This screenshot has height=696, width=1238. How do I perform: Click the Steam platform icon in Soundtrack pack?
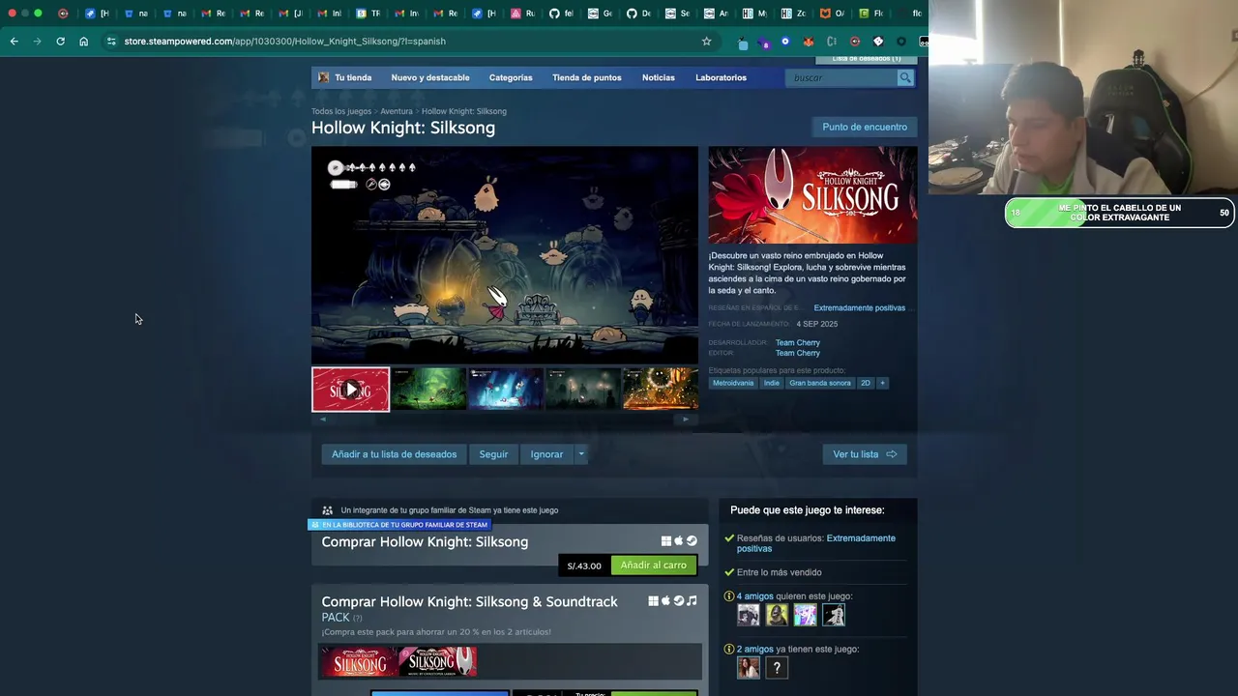(x=678, y=601)
